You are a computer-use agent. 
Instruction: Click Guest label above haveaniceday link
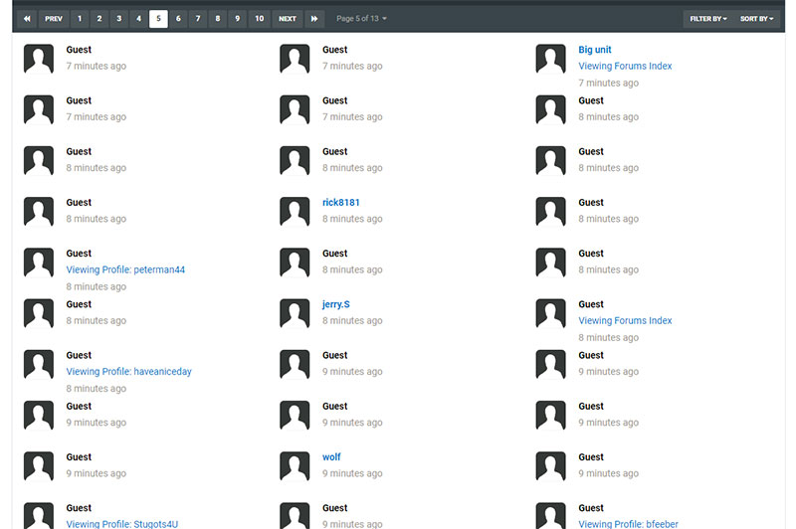[x=79, y=356]
